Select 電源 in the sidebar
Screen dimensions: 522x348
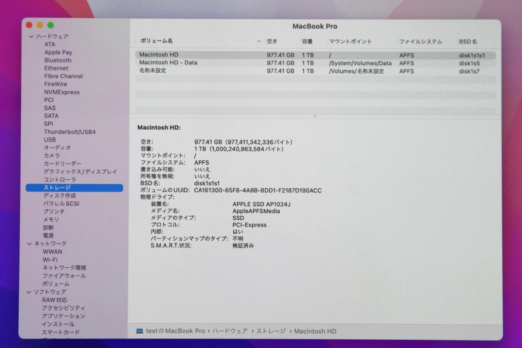click(48, 235)
